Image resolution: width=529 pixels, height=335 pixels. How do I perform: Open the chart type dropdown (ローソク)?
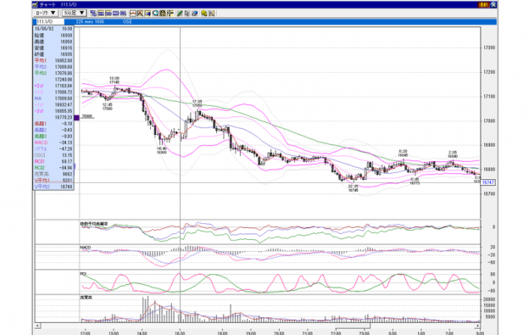pos(46,14)
